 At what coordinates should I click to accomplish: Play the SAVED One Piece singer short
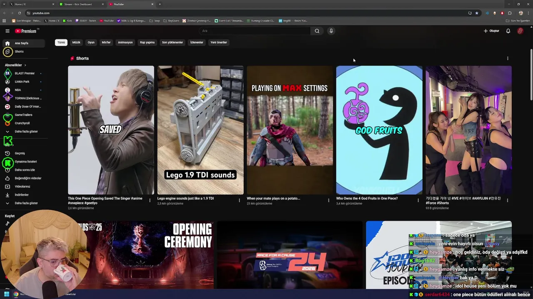111,130
